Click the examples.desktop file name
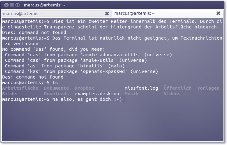The width and height of the screenshot is (227, 145). point(97,94)
